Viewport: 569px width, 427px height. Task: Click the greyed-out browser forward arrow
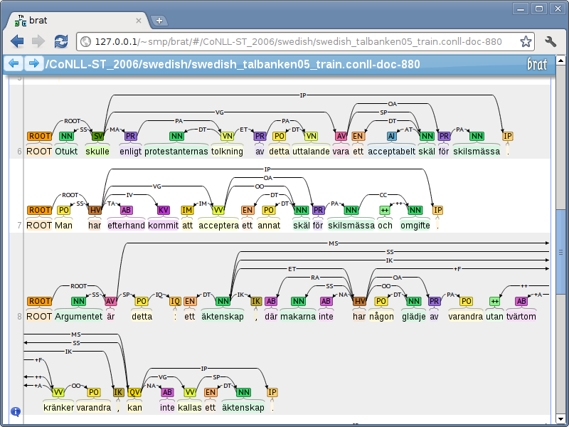38,41
